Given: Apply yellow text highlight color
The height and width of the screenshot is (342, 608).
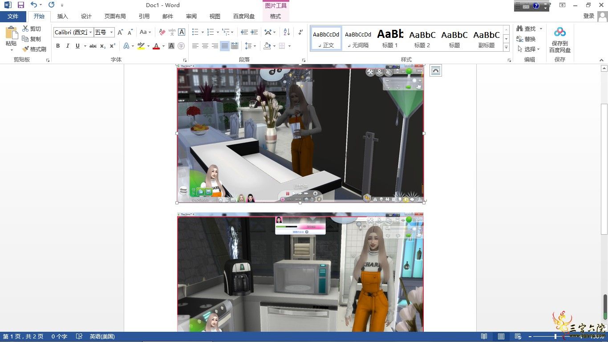Looking at the screenshot, I should click(141, 46).
